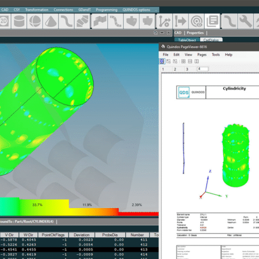
Task: Open the Programming menu
Action: (x=107, y=10)
